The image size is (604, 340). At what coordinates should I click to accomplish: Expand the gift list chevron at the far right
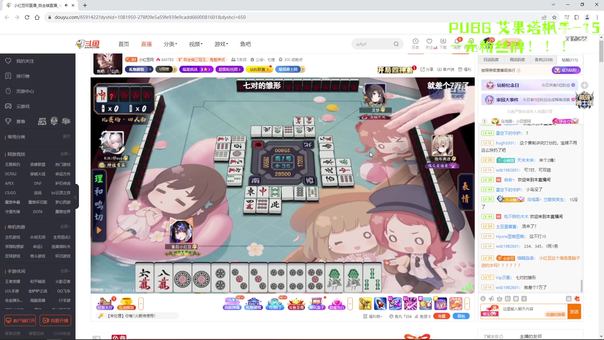click(x=467, y=304)
